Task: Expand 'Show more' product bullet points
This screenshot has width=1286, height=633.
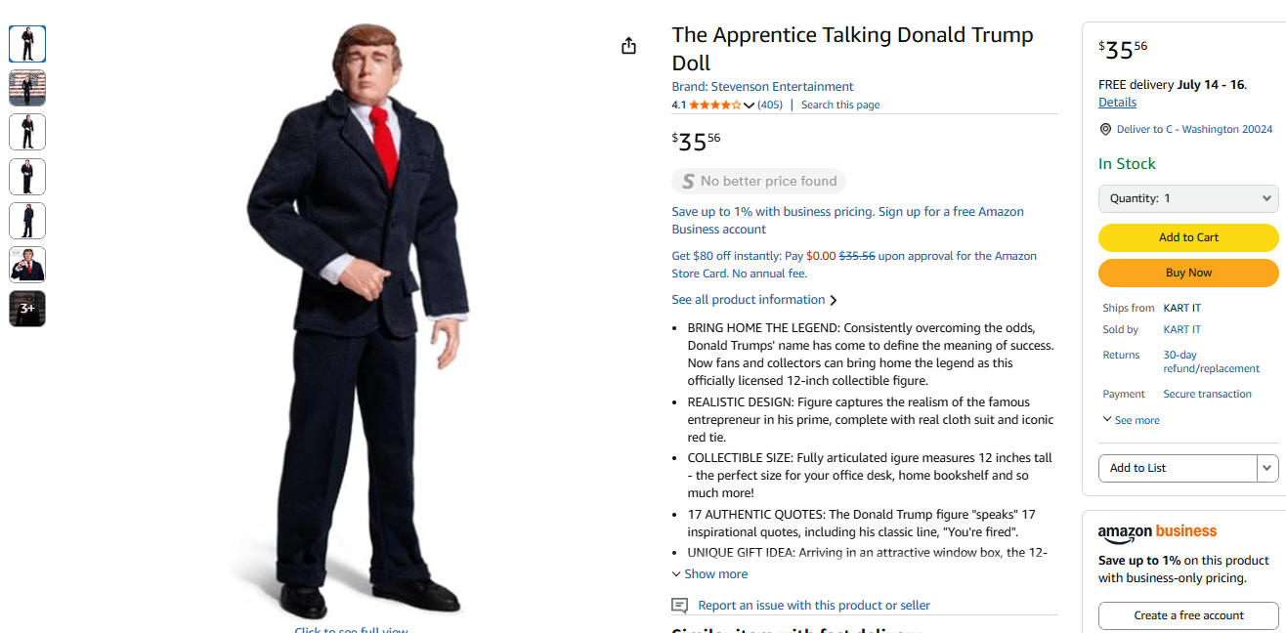Action: [709, 574]
